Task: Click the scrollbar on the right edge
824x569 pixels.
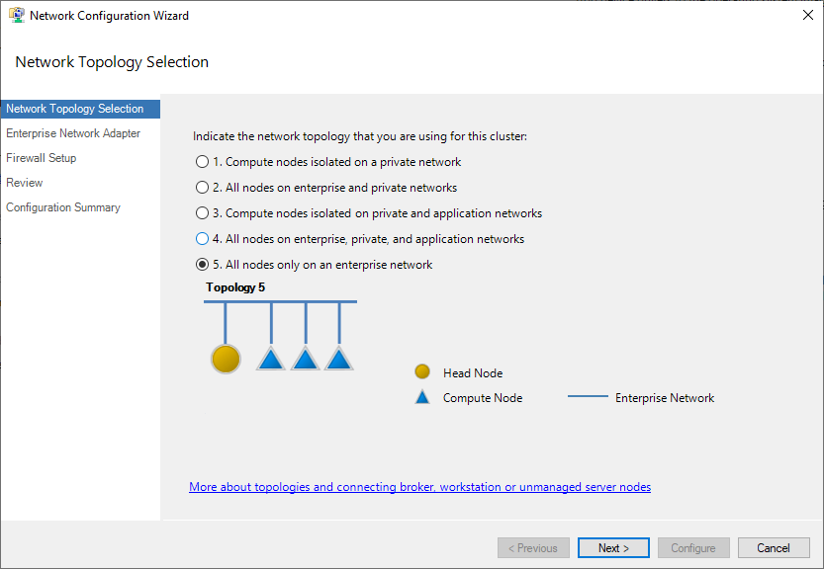Action: point(819,296)
